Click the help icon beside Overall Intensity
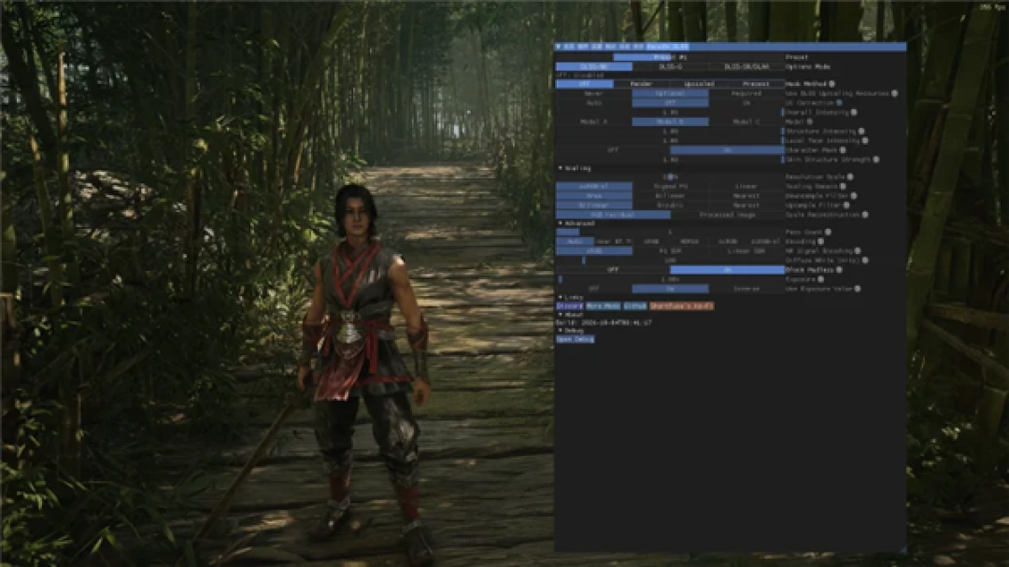This screenshot has width=1009, height=567. pyautogui.click(x=854, y=112)
